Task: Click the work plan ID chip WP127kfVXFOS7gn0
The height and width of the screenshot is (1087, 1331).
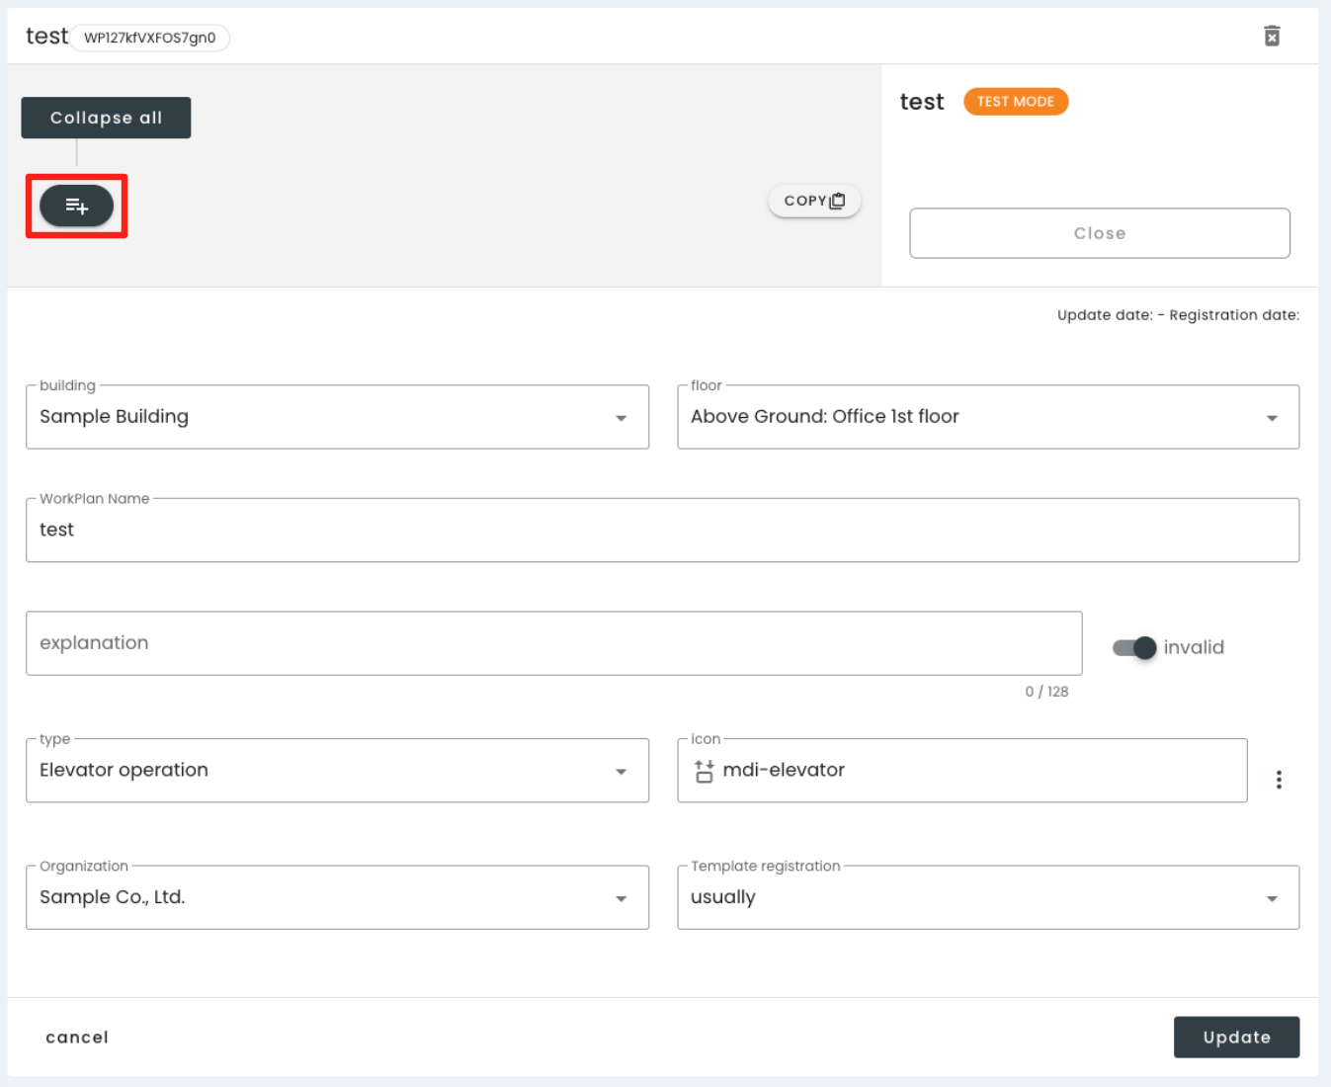Action: pos(149,38)
